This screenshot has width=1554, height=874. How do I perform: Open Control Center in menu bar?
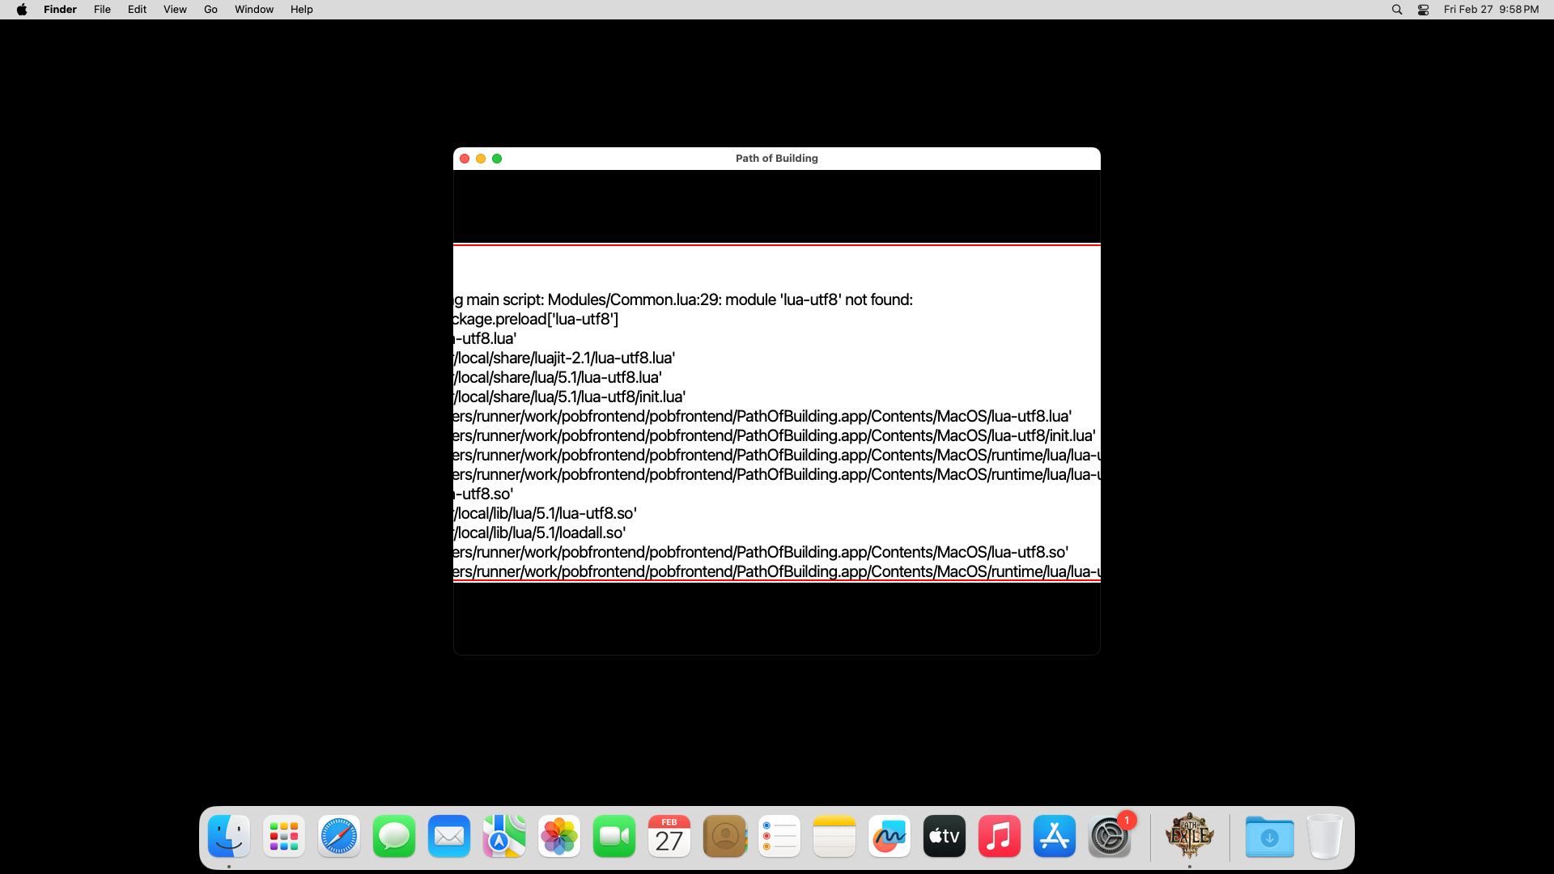[x=1423, y=10]
